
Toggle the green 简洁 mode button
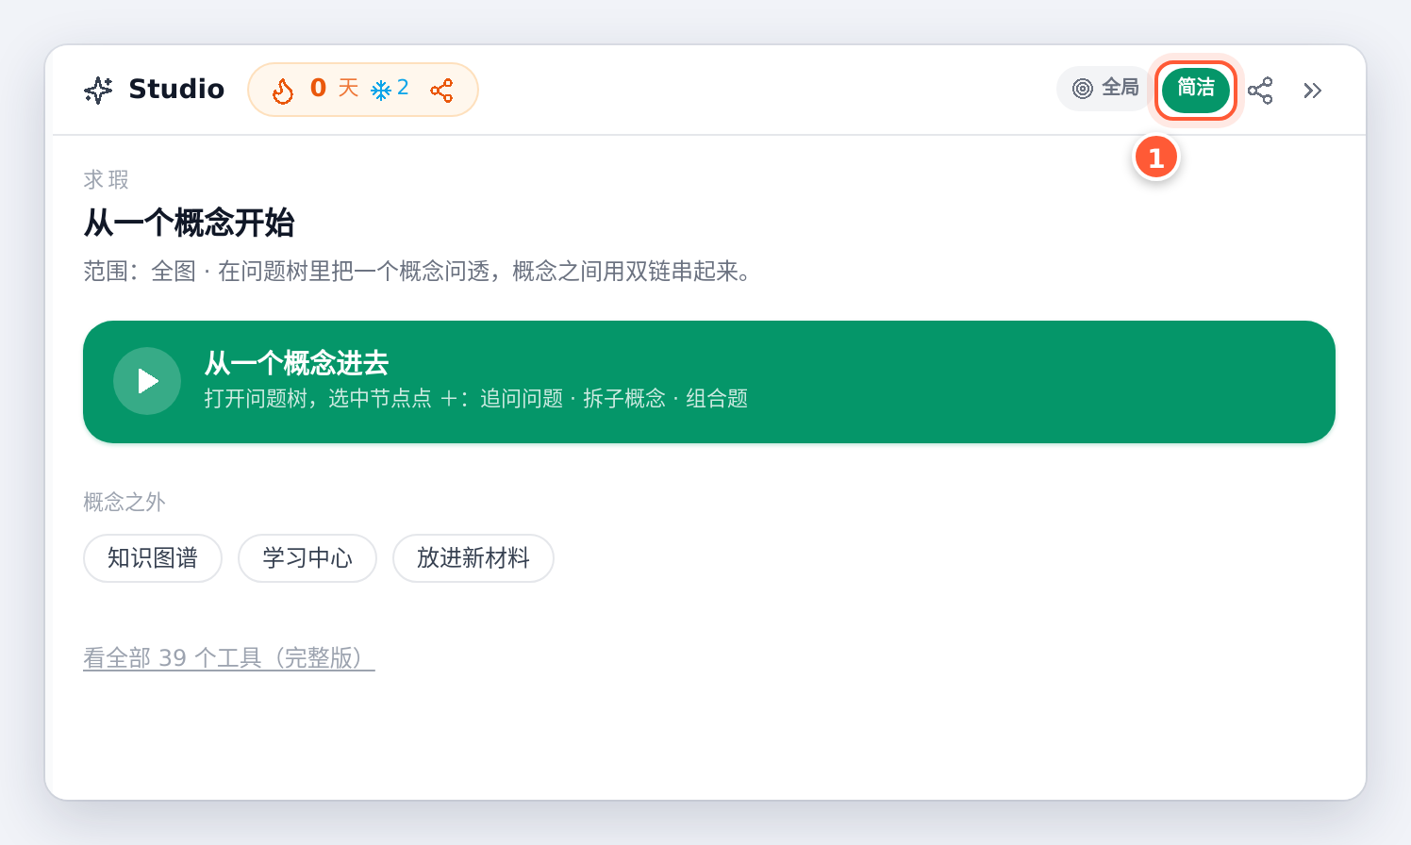(x=1196, y=90)
